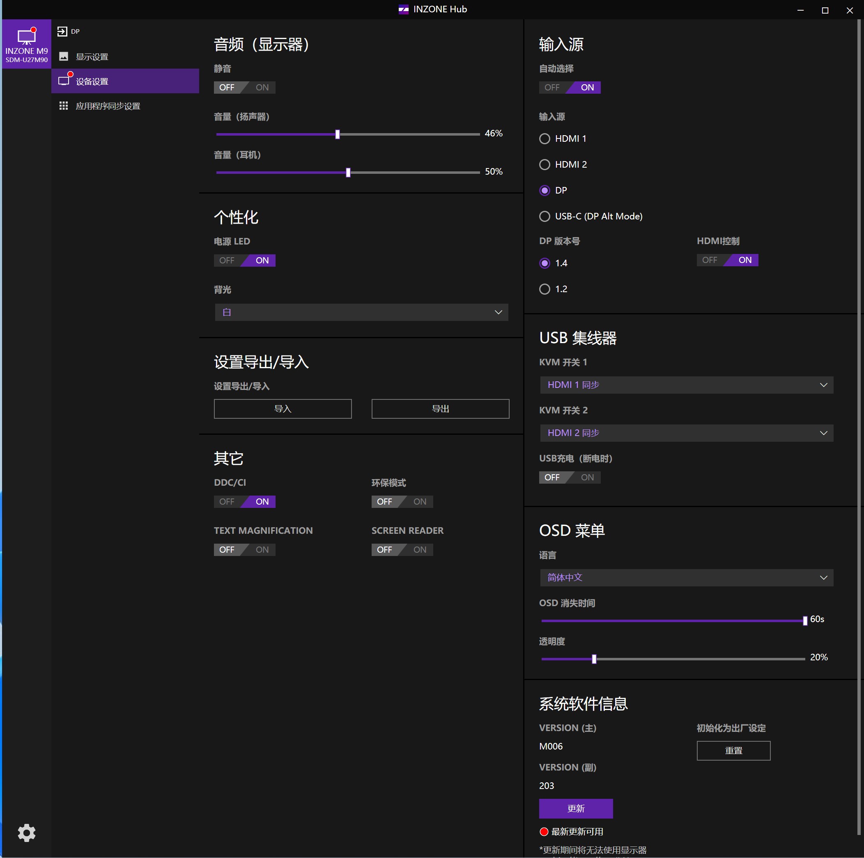Switch to the 显示设置 tab
Image resolution: width=864 pixels, height=858 pixels.
tap(92, 56)
